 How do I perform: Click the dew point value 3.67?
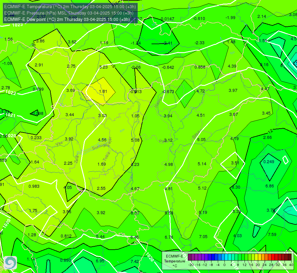pyautogui.click(x=234, y=114)
